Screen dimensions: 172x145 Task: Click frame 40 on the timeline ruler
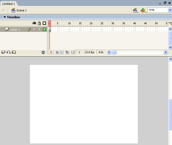pos(134,23)
